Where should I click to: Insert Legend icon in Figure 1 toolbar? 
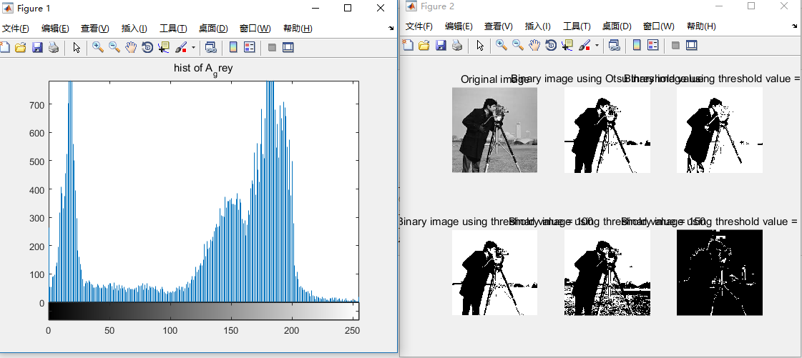250,47
